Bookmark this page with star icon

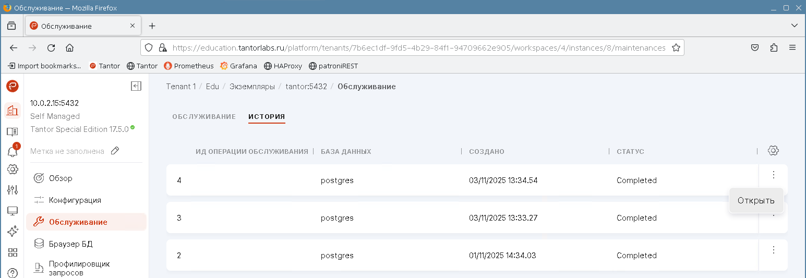(676, 47)
